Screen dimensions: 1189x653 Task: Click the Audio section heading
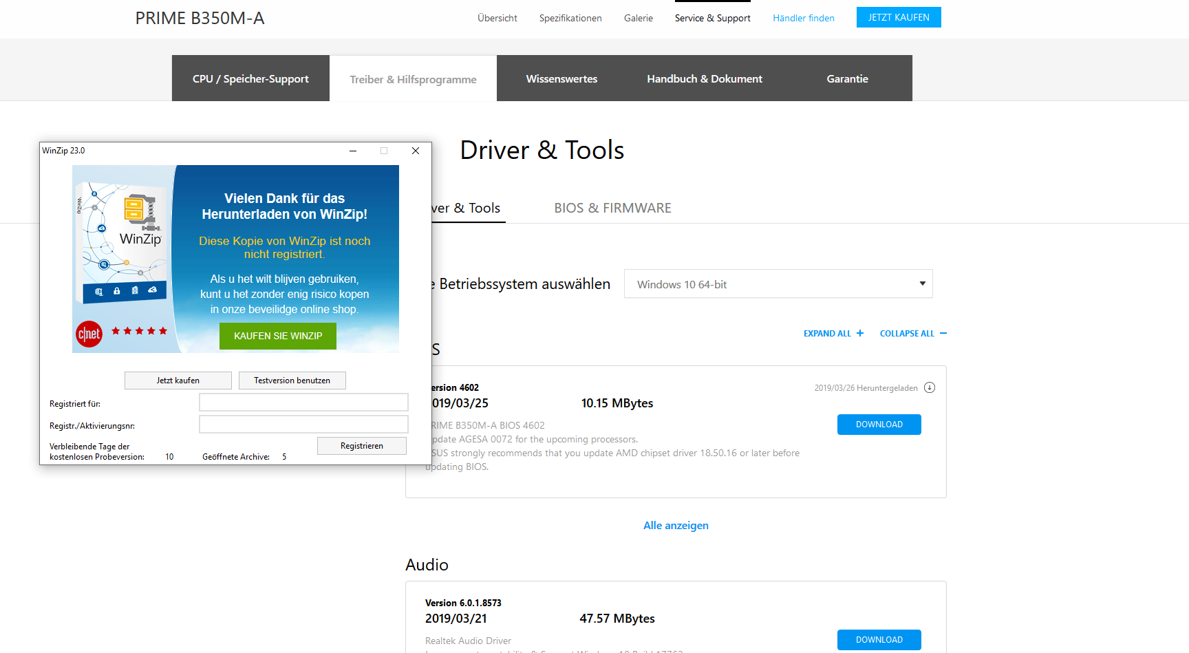427,565
